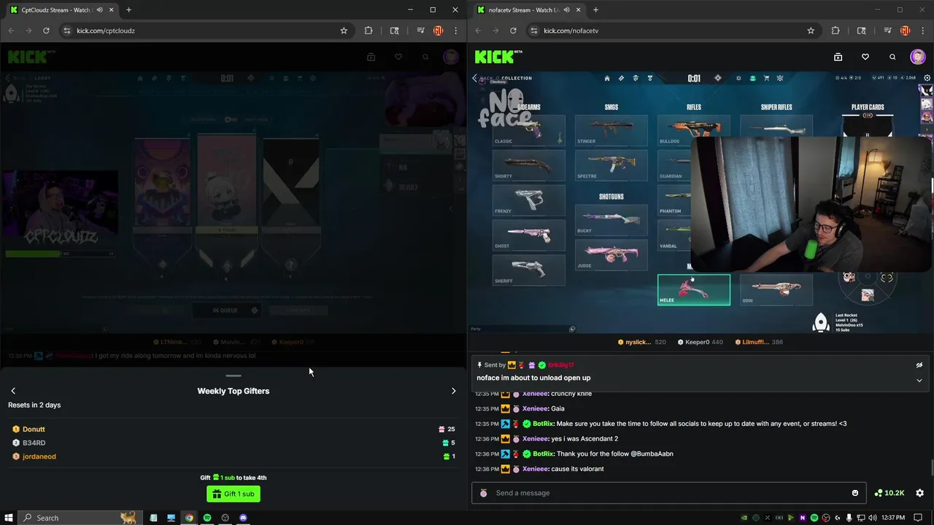Click the Melee knife skin tile in stream
Image resolution: width=934 pixels, height=525 pixels.
694,289
